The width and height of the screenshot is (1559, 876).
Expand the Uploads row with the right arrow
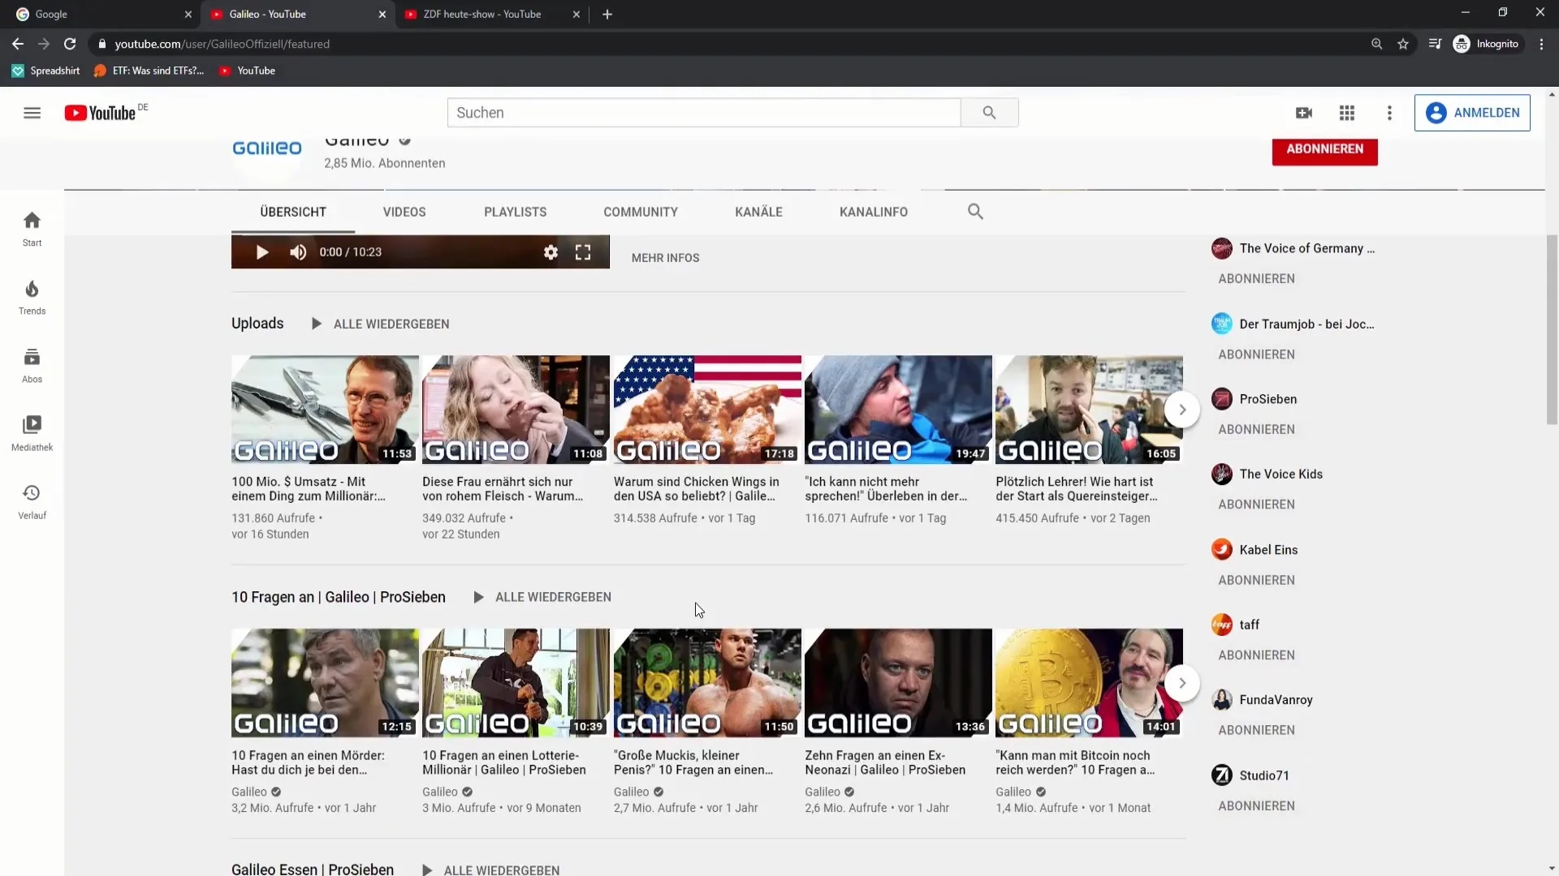pyautogui.click(x=1182, y=410)
